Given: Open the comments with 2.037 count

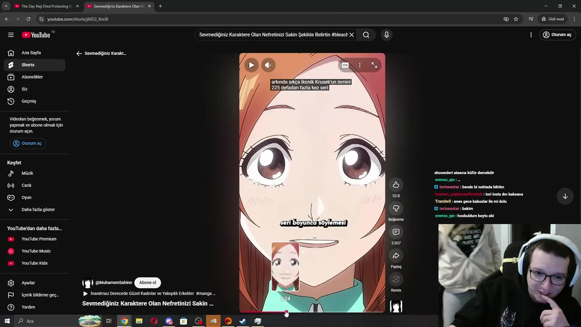Looking at the screenshot, I should (396, 232).
